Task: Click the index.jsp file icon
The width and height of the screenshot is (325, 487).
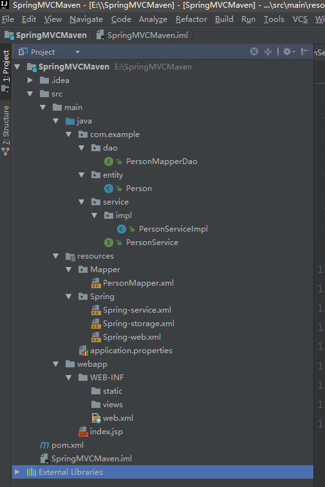Action: [x=83, y=432]
